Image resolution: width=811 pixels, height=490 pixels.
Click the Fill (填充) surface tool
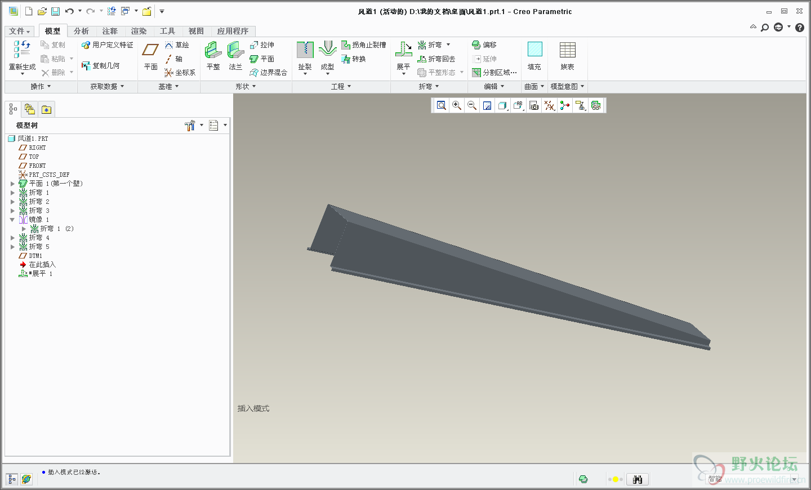tap(534, 56)
